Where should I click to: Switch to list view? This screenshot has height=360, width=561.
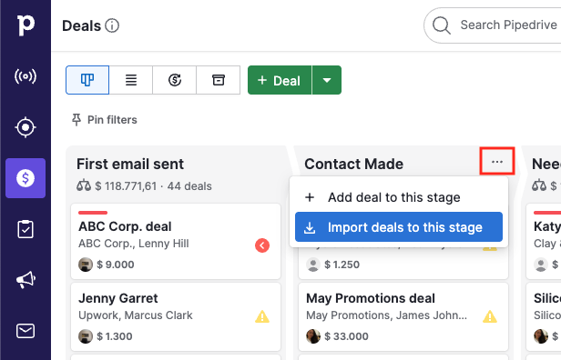[131, 80]
